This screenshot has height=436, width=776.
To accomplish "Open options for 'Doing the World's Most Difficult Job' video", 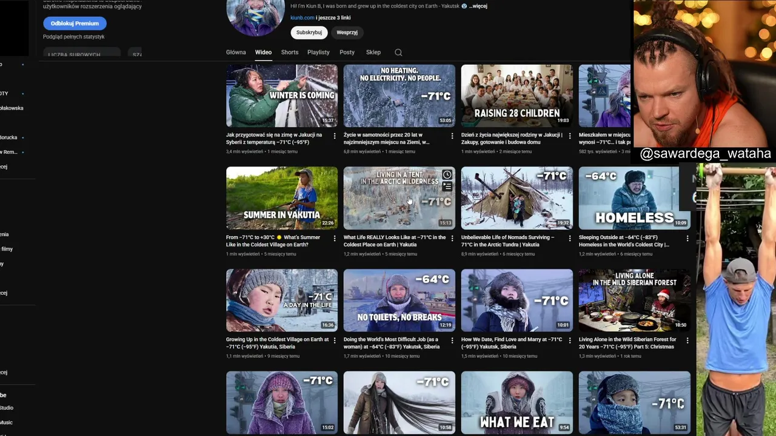I will (x=452, y=341).
